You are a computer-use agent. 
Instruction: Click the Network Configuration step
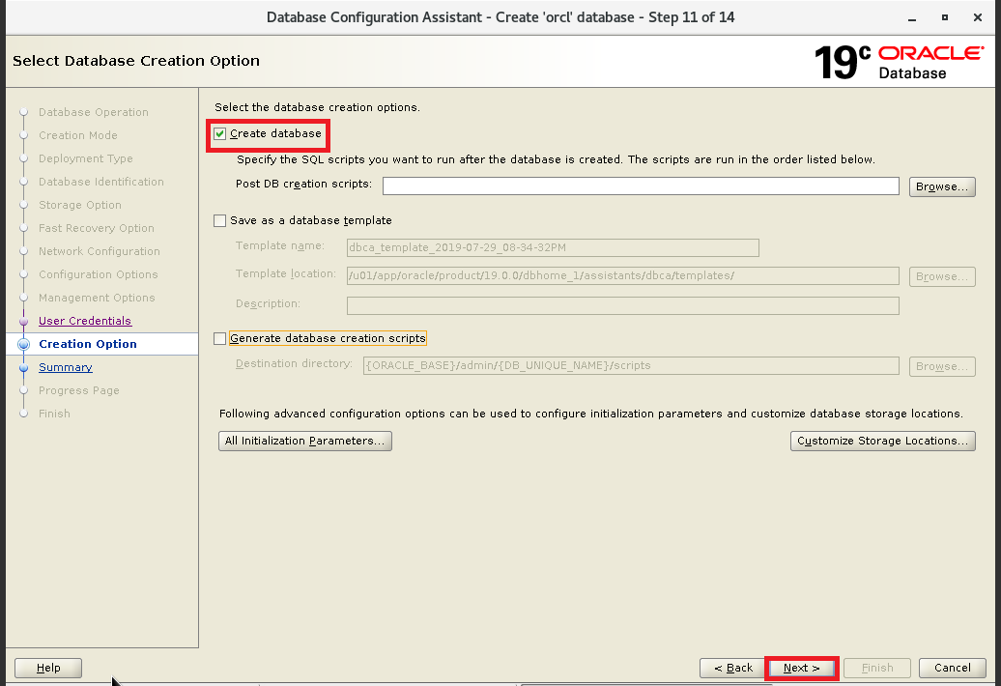(x=99, y=251)
